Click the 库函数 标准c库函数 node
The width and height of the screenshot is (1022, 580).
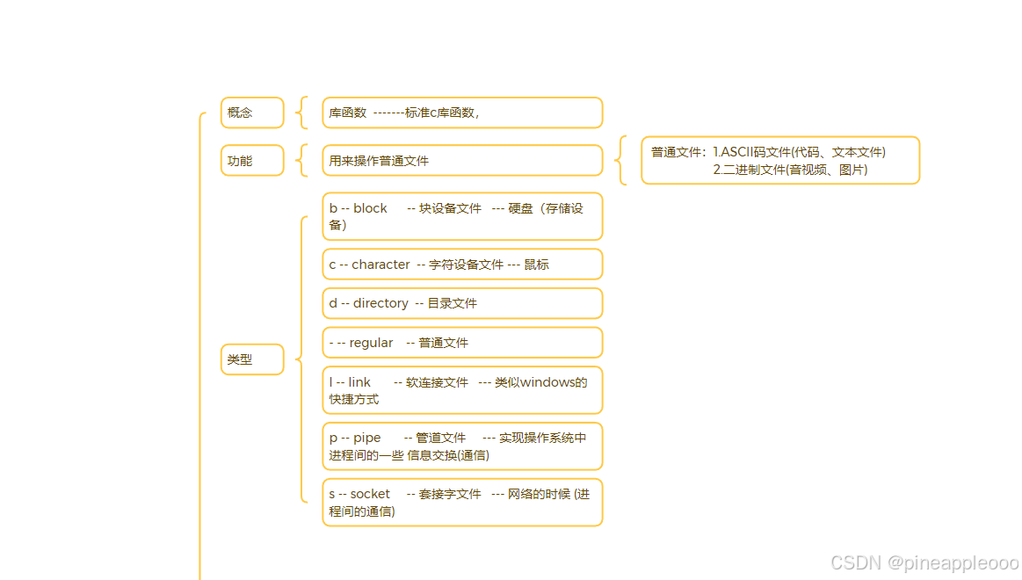click(462, 112)
